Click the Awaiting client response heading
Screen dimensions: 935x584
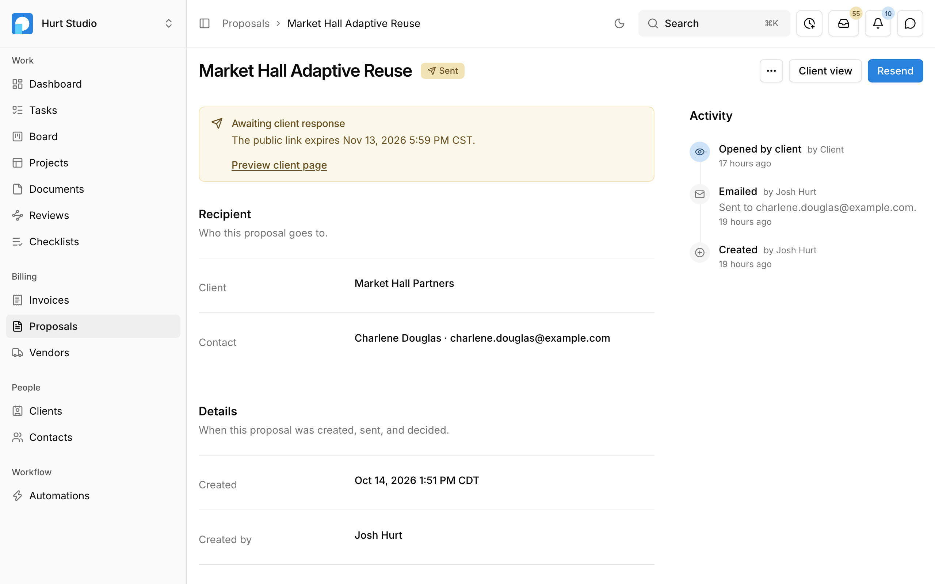pos(288,124)
